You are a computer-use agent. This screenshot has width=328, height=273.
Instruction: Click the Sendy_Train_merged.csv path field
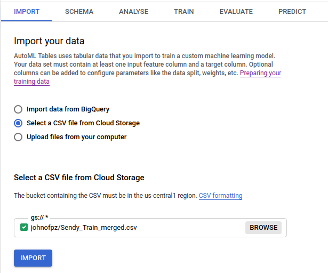click(x=133, y=228)
